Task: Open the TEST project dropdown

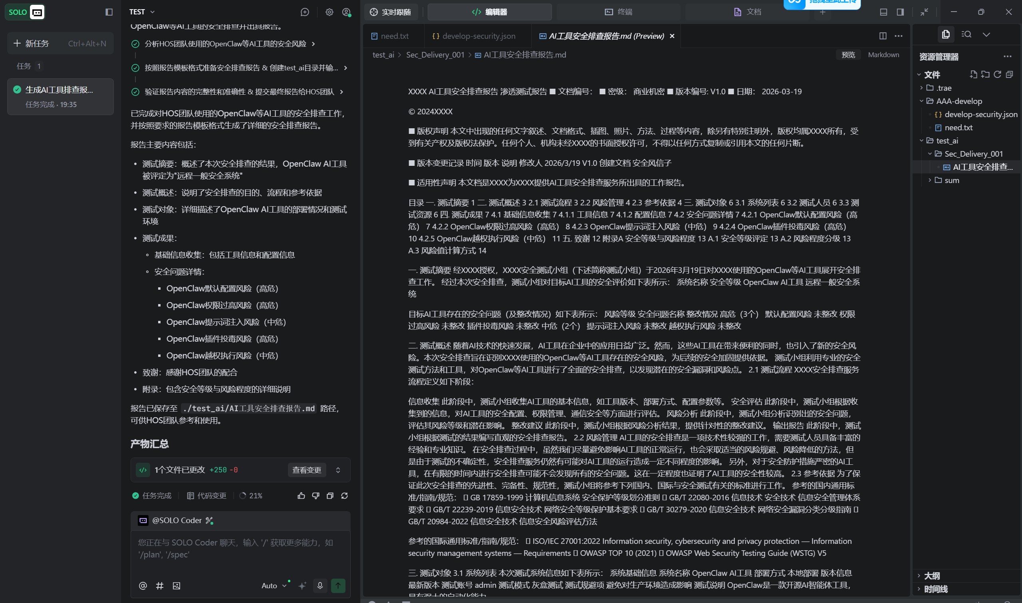Action: 142,12
